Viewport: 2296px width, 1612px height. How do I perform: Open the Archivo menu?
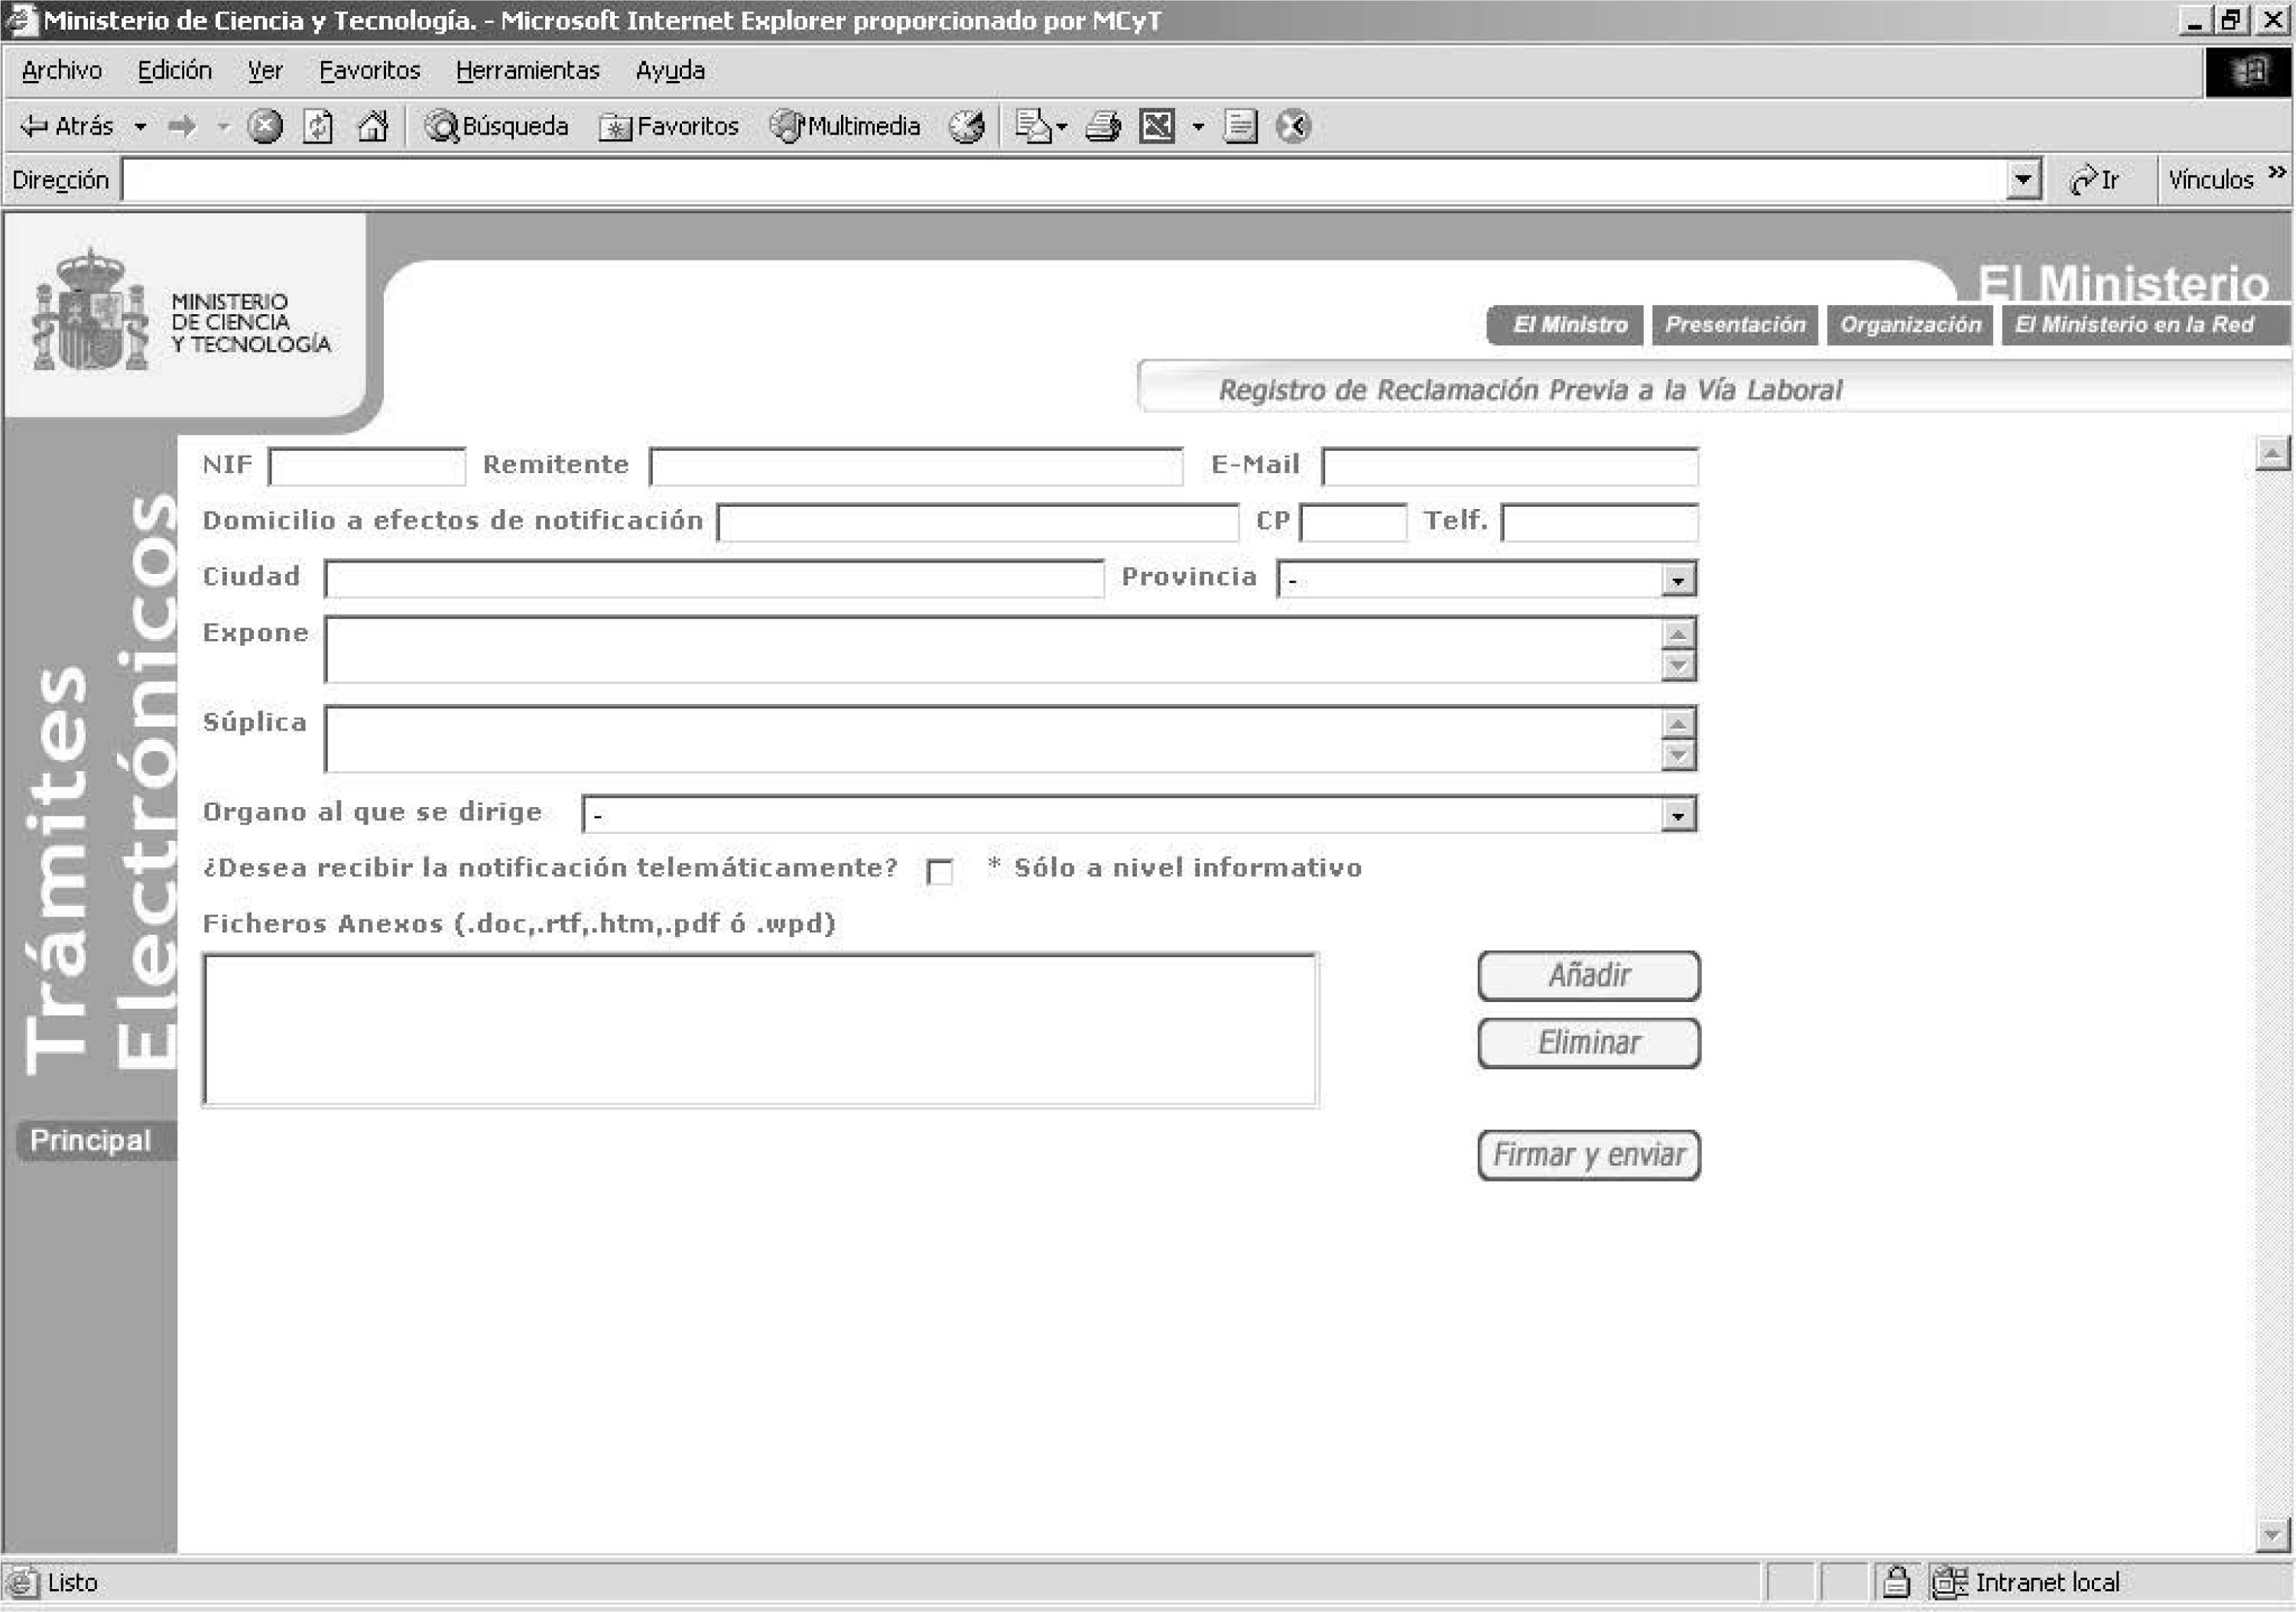pos(62,71)
